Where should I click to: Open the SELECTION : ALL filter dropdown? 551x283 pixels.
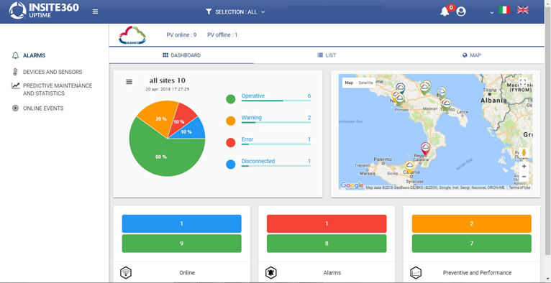(x=235, y=12)
